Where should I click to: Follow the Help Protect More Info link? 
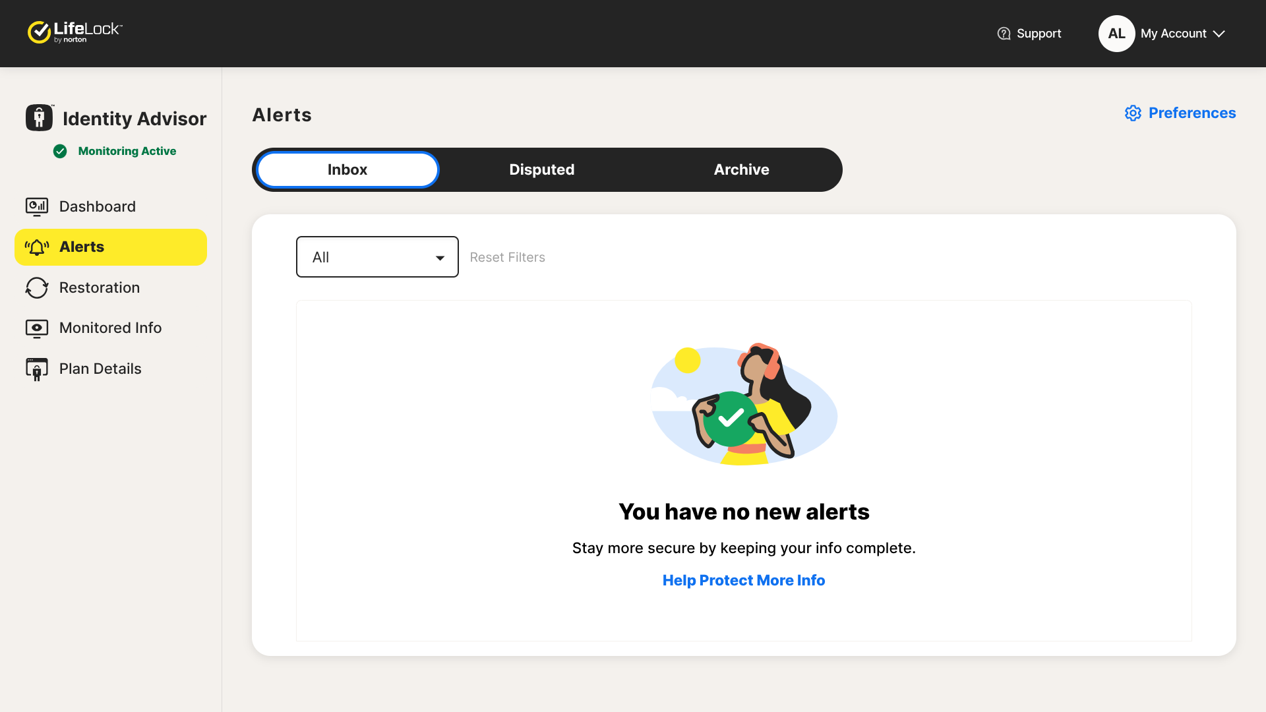click(744, 581)
